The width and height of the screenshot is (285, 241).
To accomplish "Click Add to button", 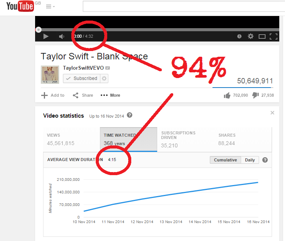I will pos(53,95).
